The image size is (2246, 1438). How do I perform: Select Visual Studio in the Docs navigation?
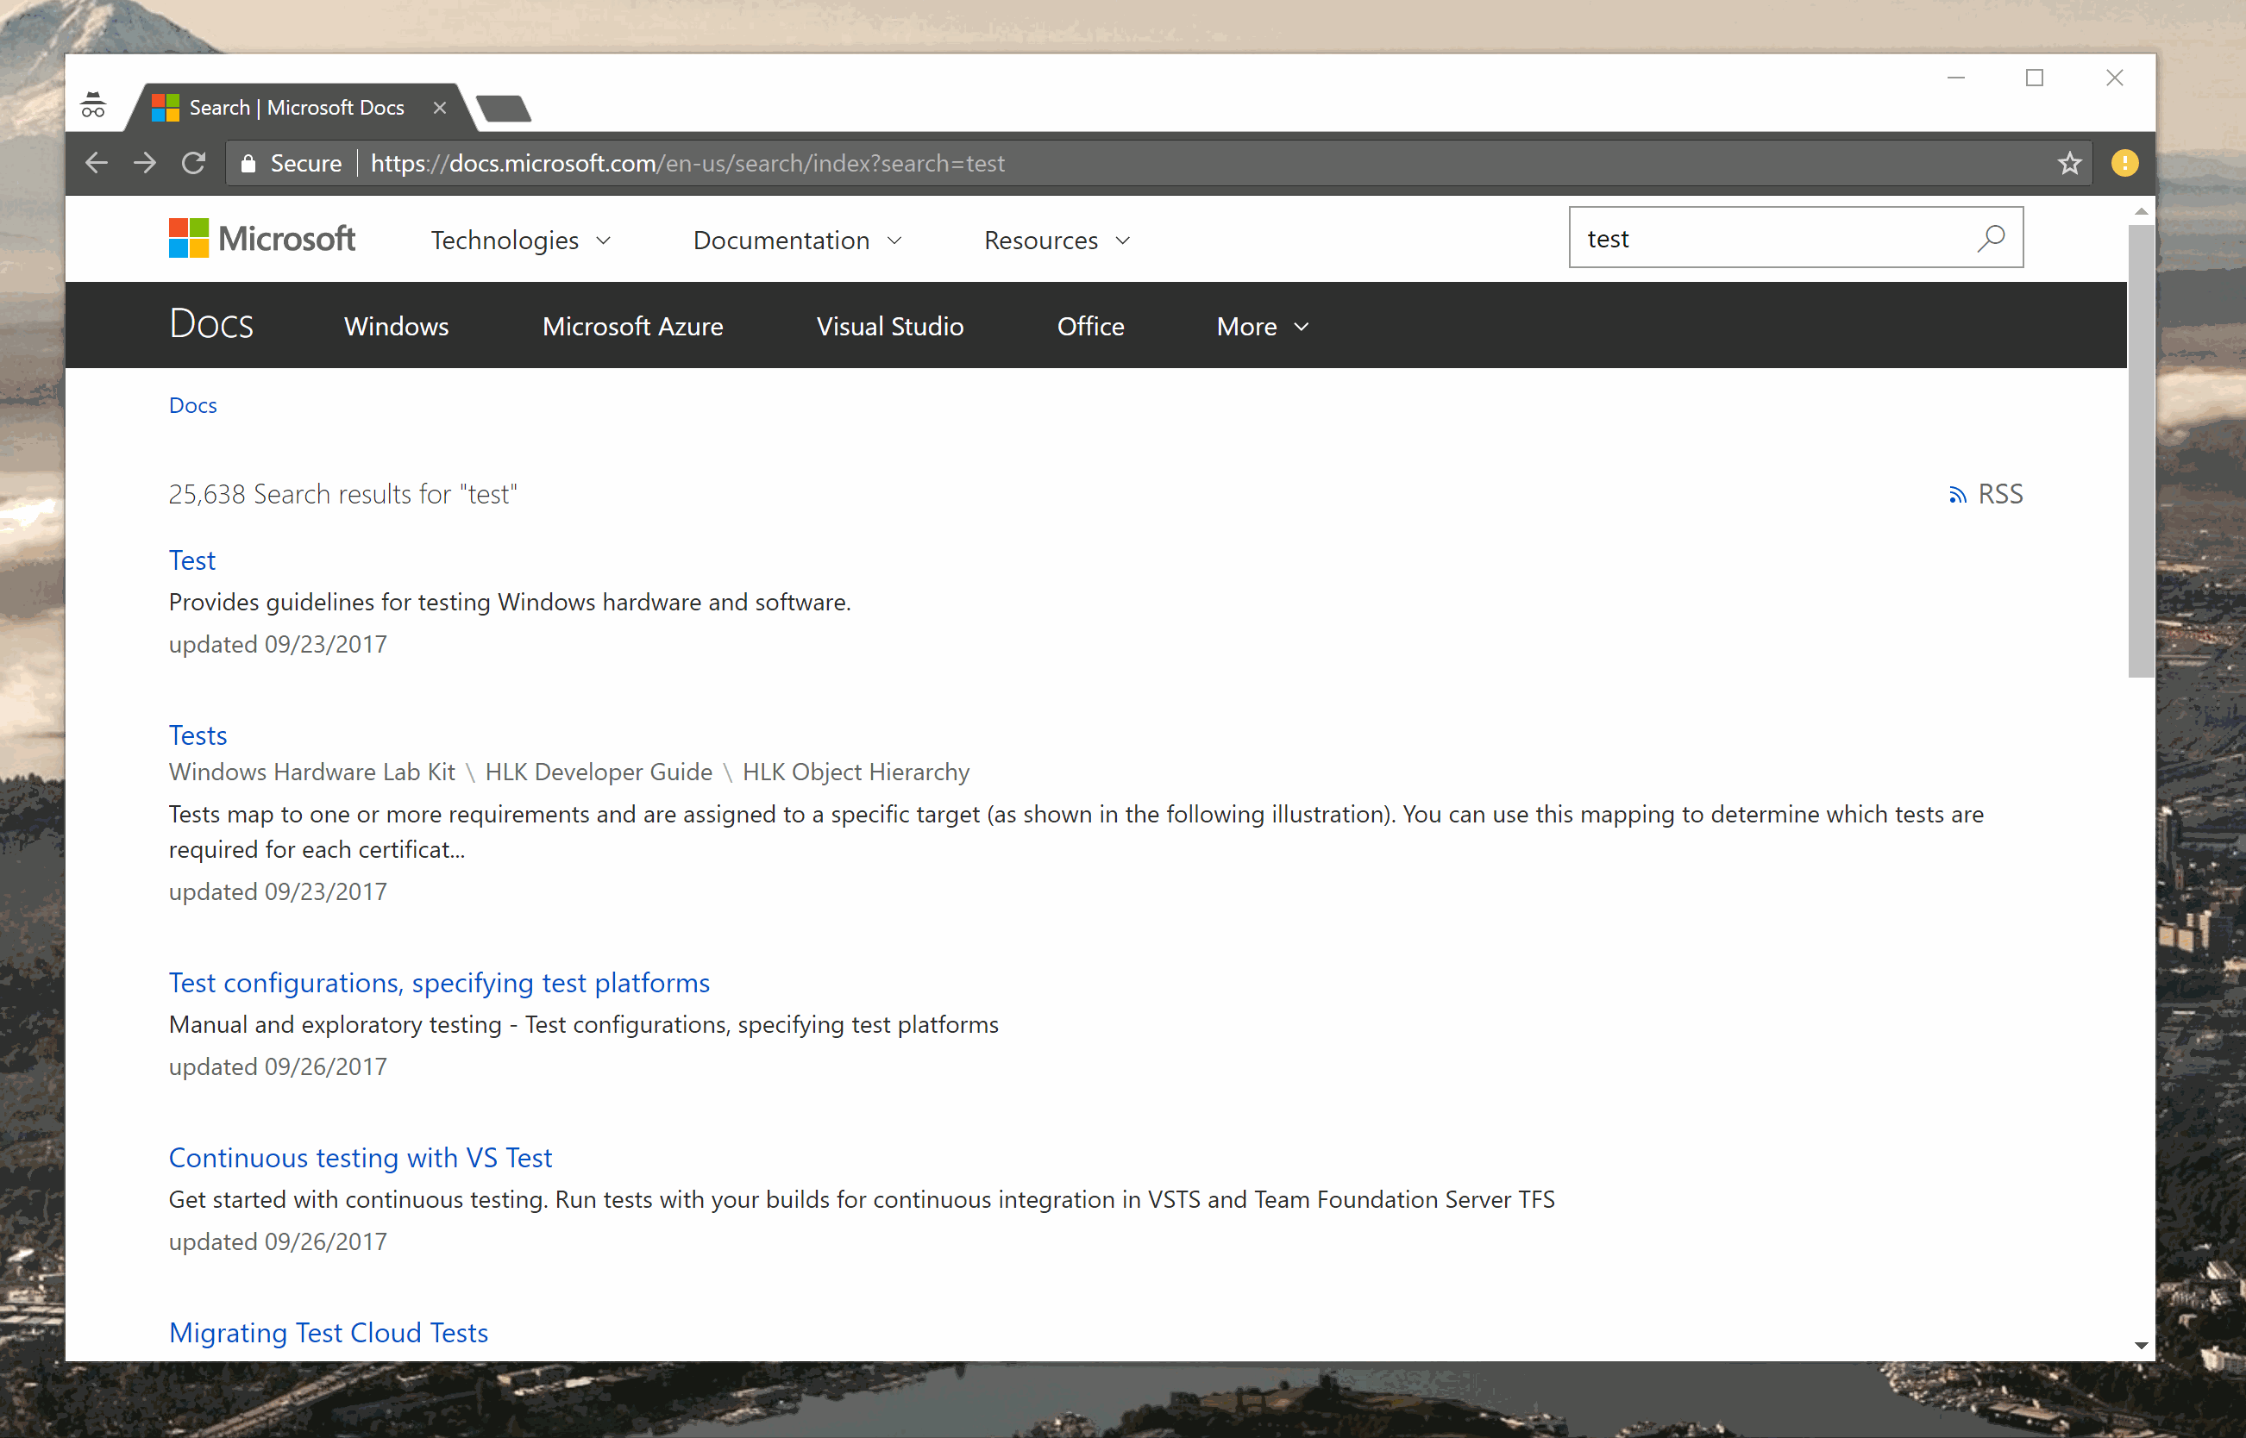point(888,326)
